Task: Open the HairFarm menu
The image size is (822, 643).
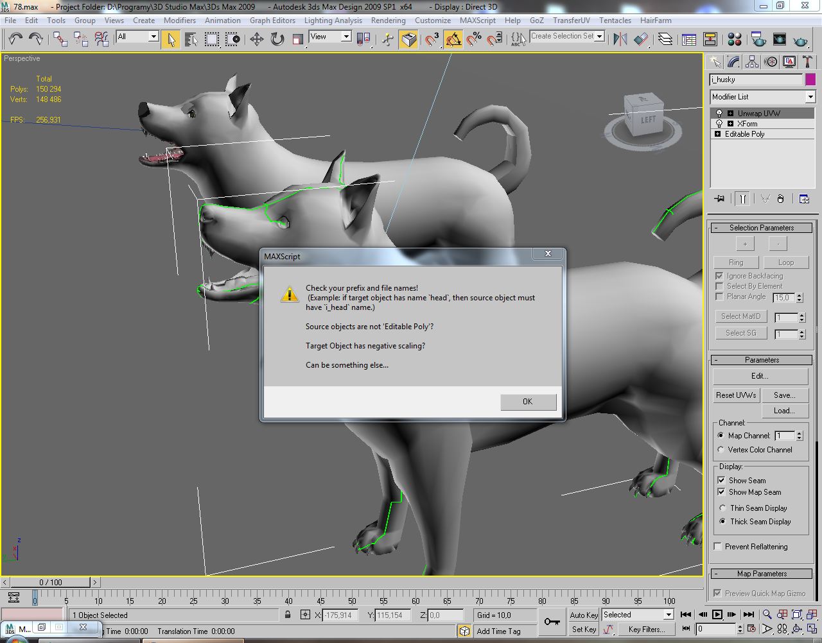Action: (656, 21)
